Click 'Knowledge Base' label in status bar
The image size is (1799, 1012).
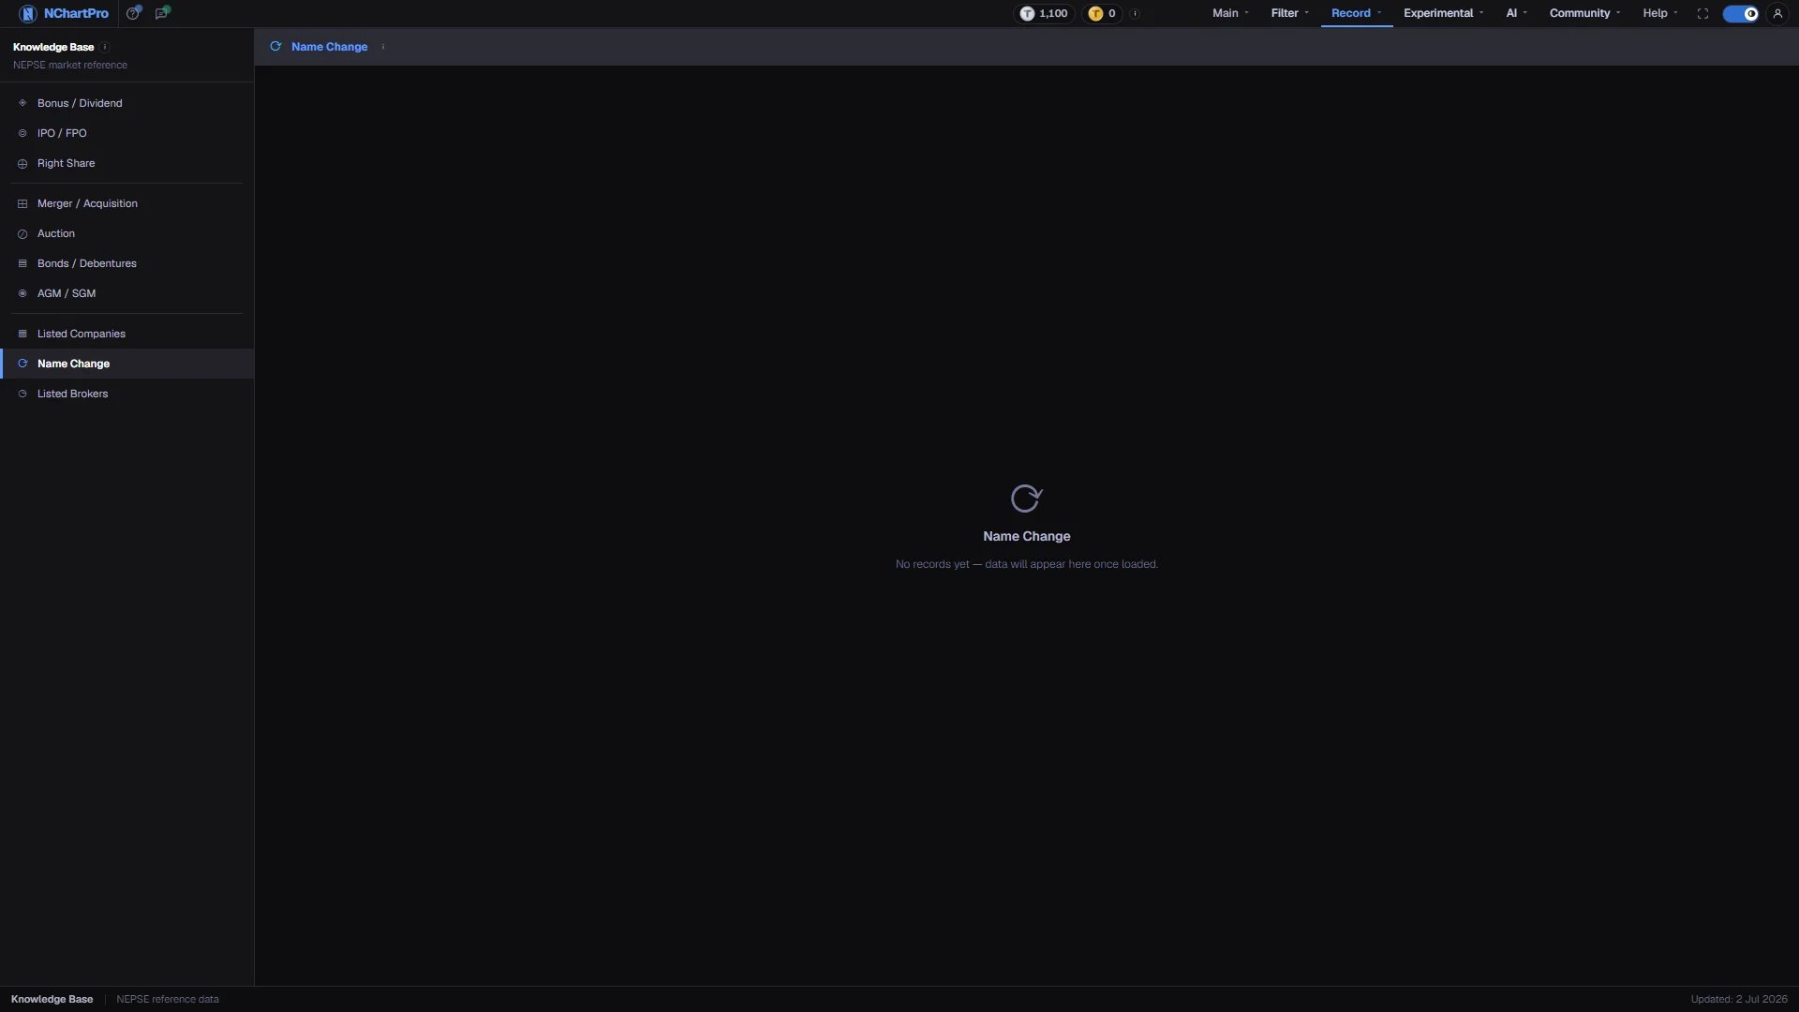coord(52,999)
